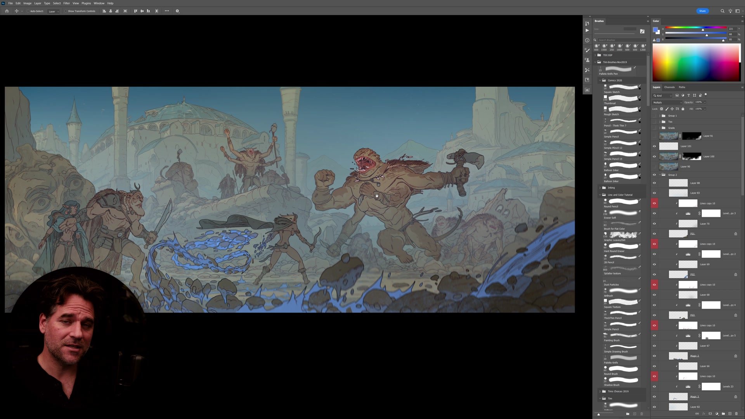Click the Search Brushes field
The height and width of the screenshot is (419, 745).
pos(622,40)
